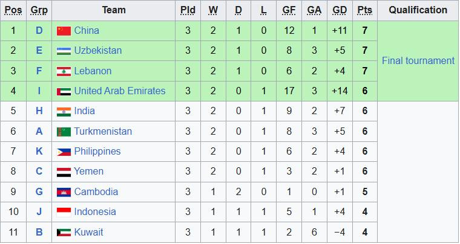Viewport: 460px width, 244px height.
Task: Click the United Arab Emirates flag icon
Action: [64, 91]
